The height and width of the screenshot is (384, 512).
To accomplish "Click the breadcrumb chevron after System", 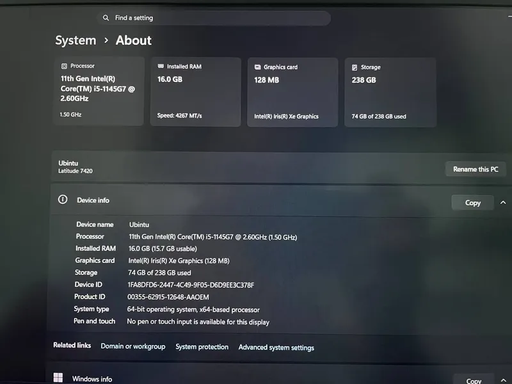I will point(106,40).
